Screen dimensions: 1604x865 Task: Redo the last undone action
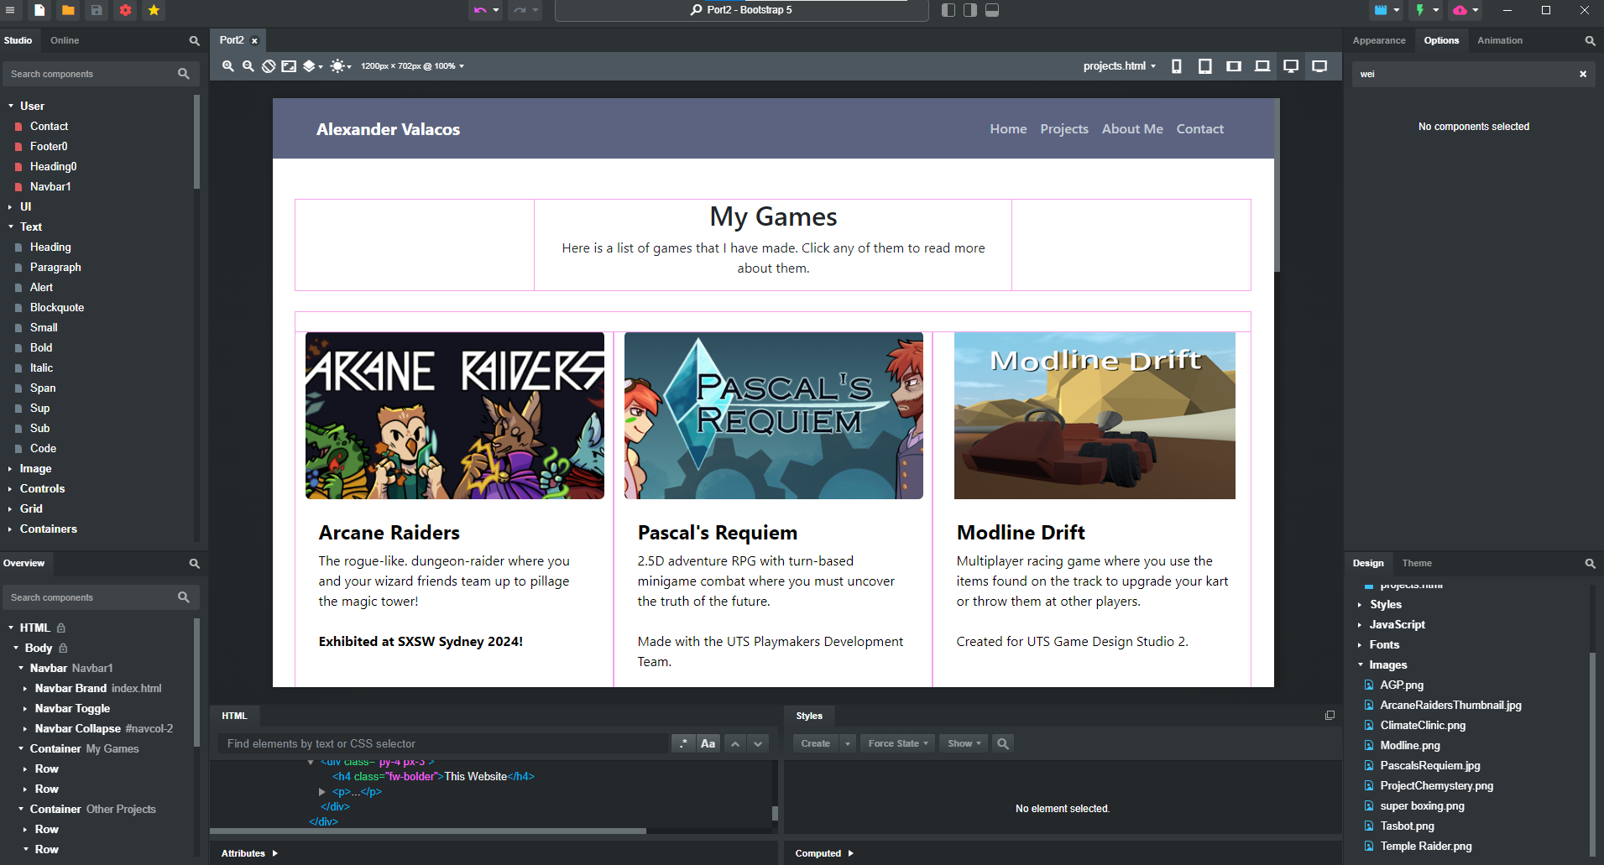520,10
